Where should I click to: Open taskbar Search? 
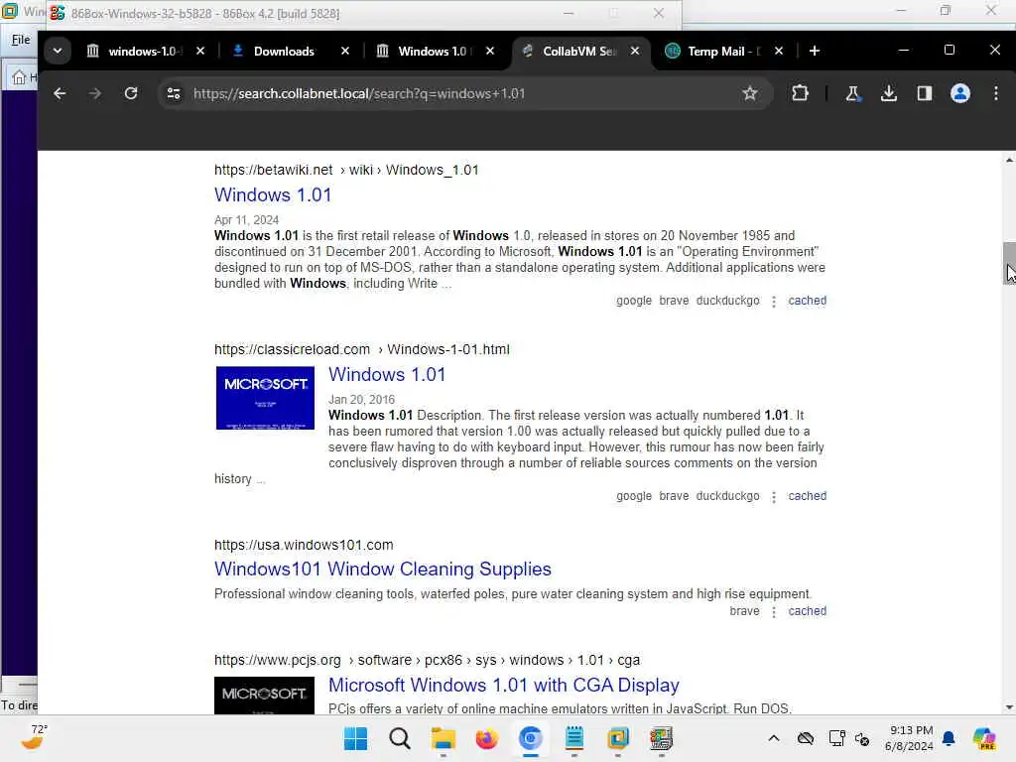point(400,738)
